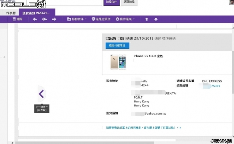Select the DHL EXPRESS carrier name
Viewport: 234px width, 144px height.
coord(212,81)
